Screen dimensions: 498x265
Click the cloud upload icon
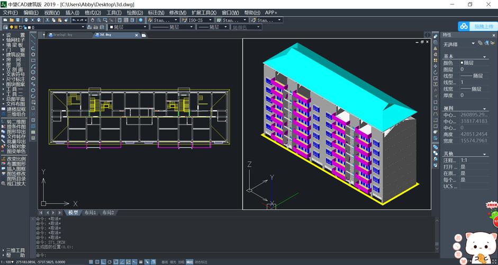[x=464, y=26]
